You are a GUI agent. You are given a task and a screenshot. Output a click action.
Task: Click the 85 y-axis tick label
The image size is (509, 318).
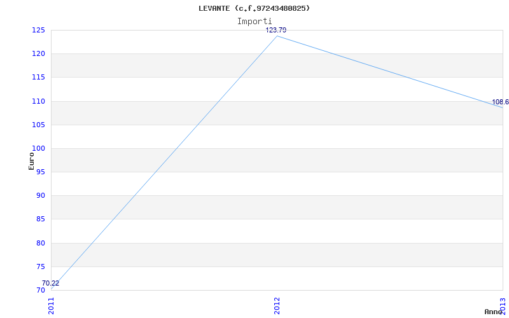point(40,219)
